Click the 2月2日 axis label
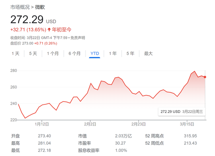 coord(90,124)
